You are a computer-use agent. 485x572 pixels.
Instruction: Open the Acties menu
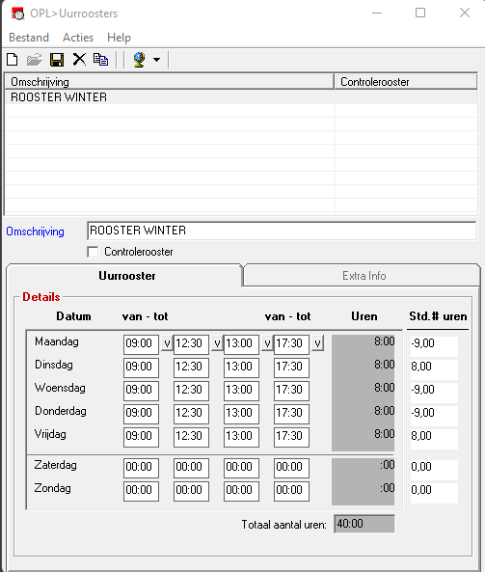pyautogui.click(x=78, y=38)
